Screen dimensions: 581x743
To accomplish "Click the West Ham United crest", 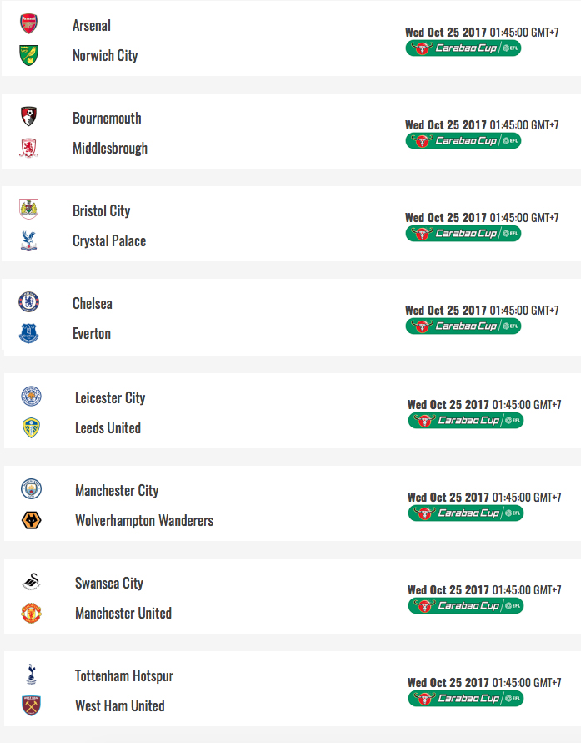I will 32,706.
